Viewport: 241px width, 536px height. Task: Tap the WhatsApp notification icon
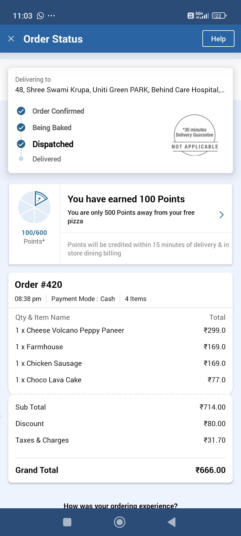[x=40, y=16]
